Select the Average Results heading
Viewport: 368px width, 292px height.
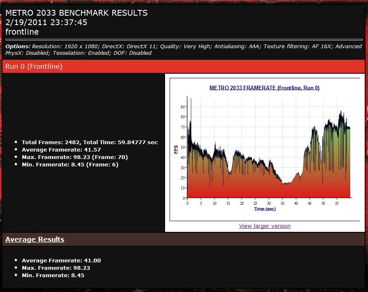(35, 239)
